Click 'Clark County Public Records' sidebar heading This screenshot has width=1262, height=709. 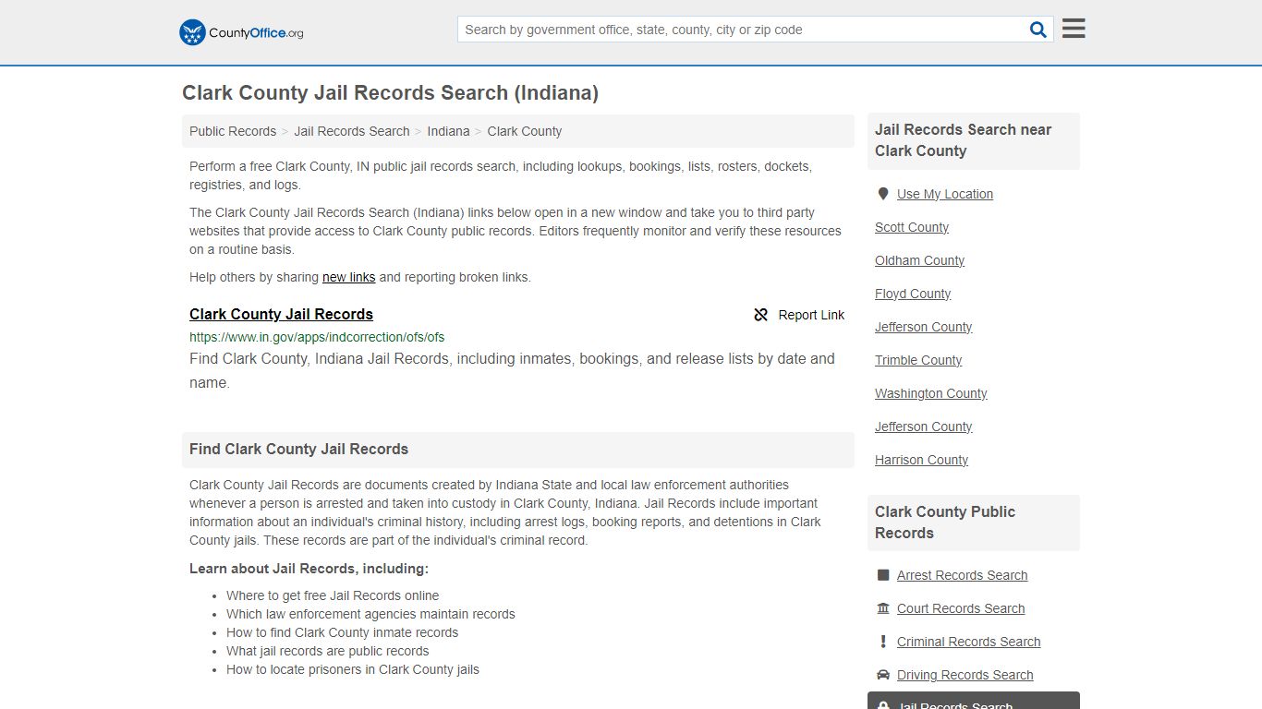click(945, 523)
